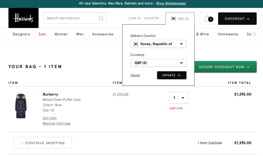Open the Women menu
The height and width of the screenshot is (156, 263).
tap(61, 34)
